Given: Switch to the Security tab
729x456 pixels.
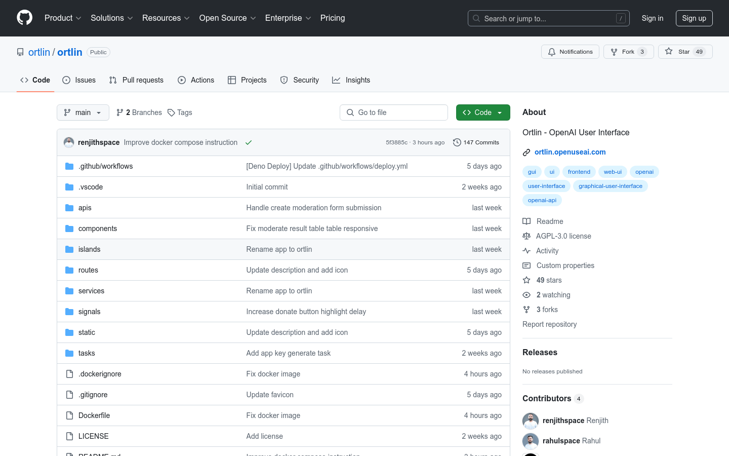Looking at the screenshot, I should (x=300, y=80).
